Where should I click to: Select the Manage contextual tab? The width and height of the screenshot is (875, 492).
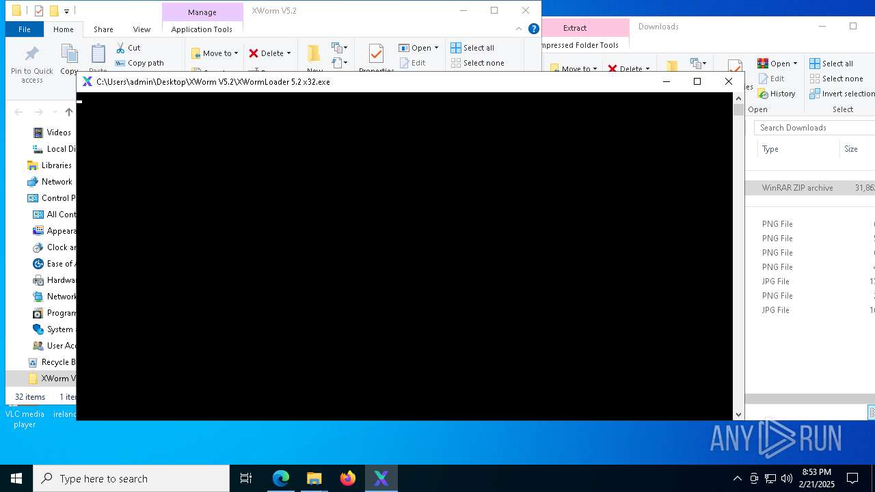click(x=202, y=12)
